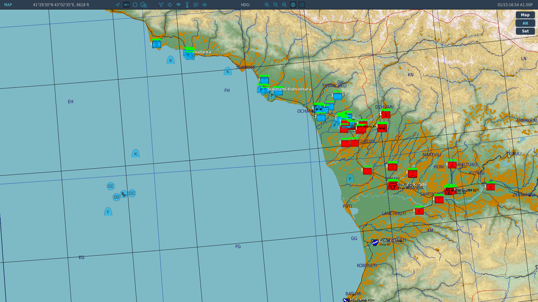Viewport: 538px width, 302px height.
Task: Select the blue DD naval unit marker
Action: pyautogui.click(x=117, y=197)
